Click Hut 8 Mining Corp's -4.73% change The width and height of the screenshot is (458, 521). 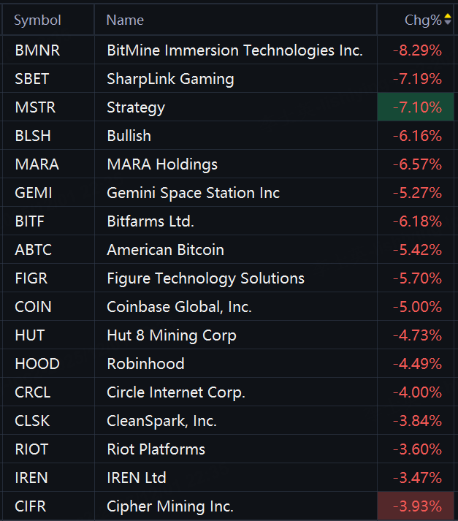coord(417,335)
